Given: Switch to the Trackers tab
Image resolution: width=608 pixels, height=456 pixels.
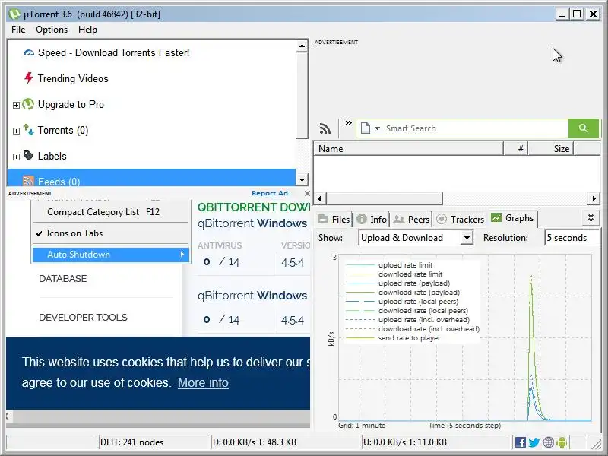Looking at the screenshot, I should point(461,220).
